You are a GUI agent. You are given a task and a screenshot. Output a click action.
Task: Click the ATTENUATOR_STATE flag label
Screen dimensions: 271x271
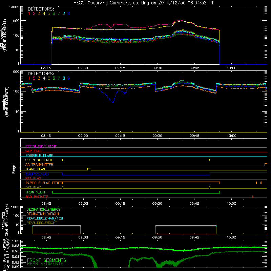41,146
